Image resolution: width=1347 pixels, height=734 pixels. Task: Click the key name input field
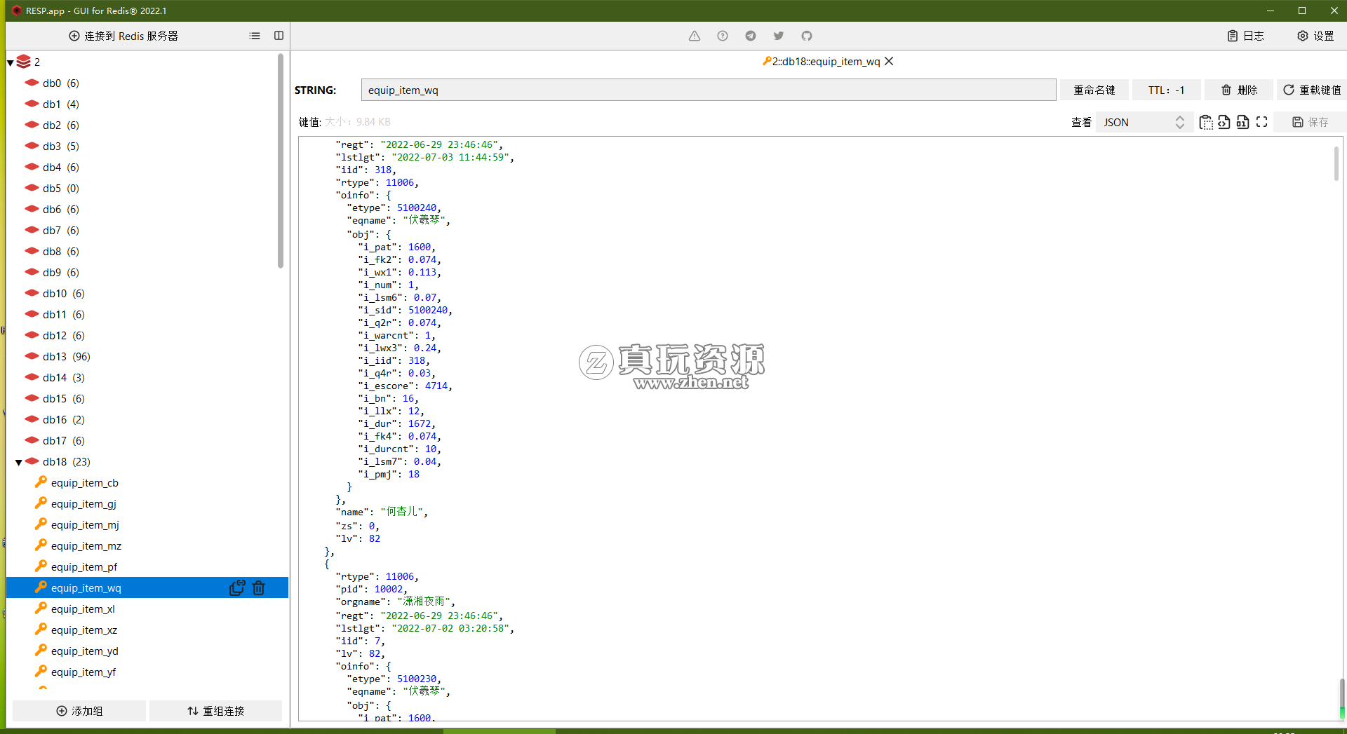(709, 90)
